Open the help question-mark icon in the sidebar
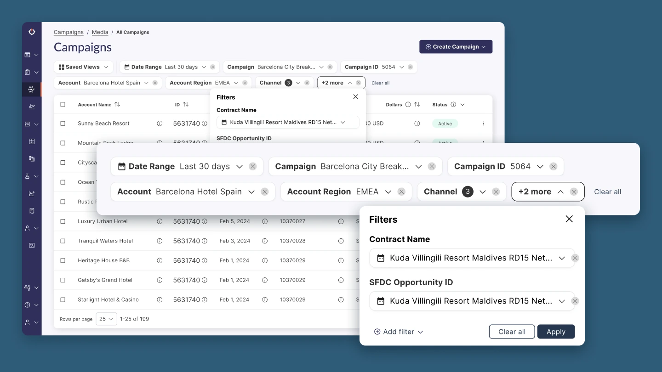 tap(28, 304)
